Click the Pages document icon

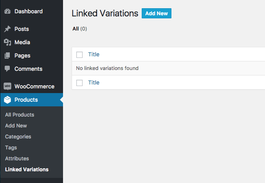pos(7,56)
